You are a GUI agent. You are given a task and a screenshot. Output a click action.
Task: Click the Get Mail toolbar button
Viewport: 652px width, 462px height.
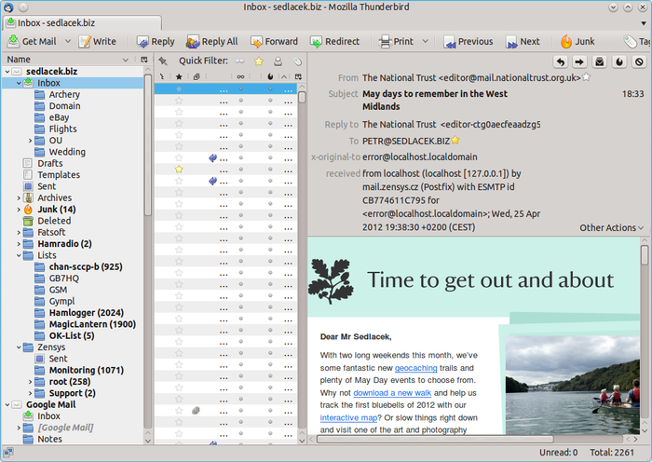[x=32, y=42]
